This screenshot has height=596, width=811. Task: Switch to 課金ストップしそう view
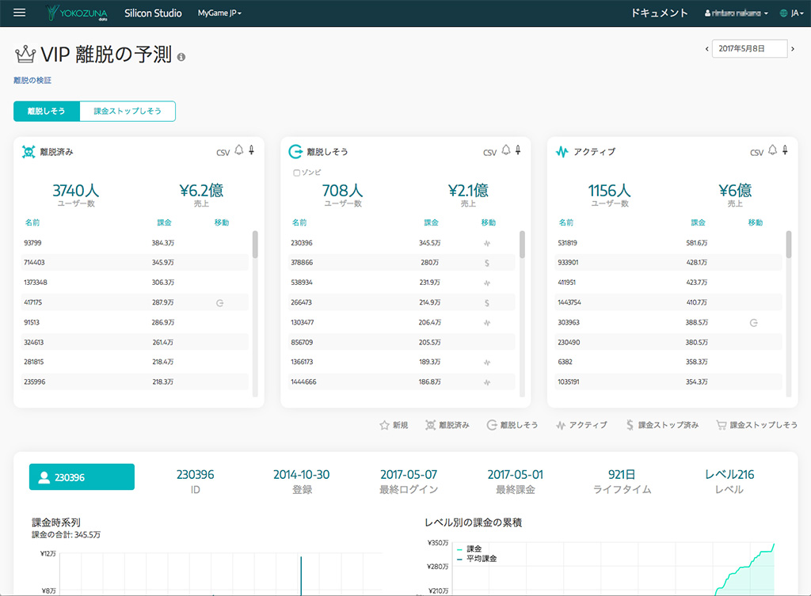[x=128, y=112]
